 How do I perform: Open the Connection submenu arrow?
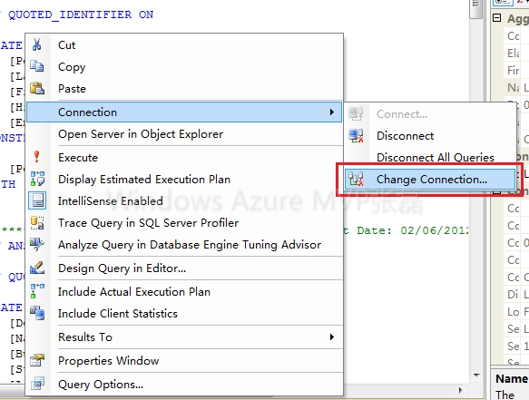click(x=332, y=112)
